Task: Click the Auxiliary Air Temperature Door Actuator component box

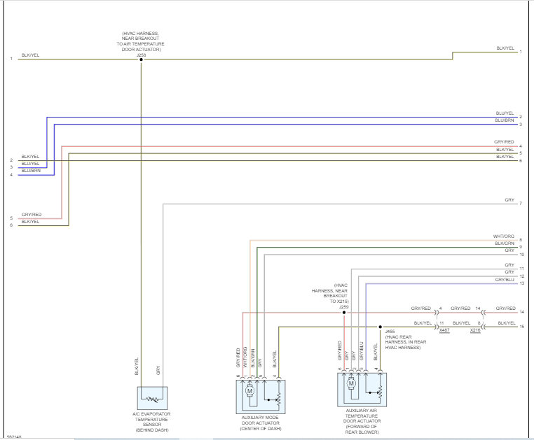Action: pyautogui.click(x=362, y=390)
